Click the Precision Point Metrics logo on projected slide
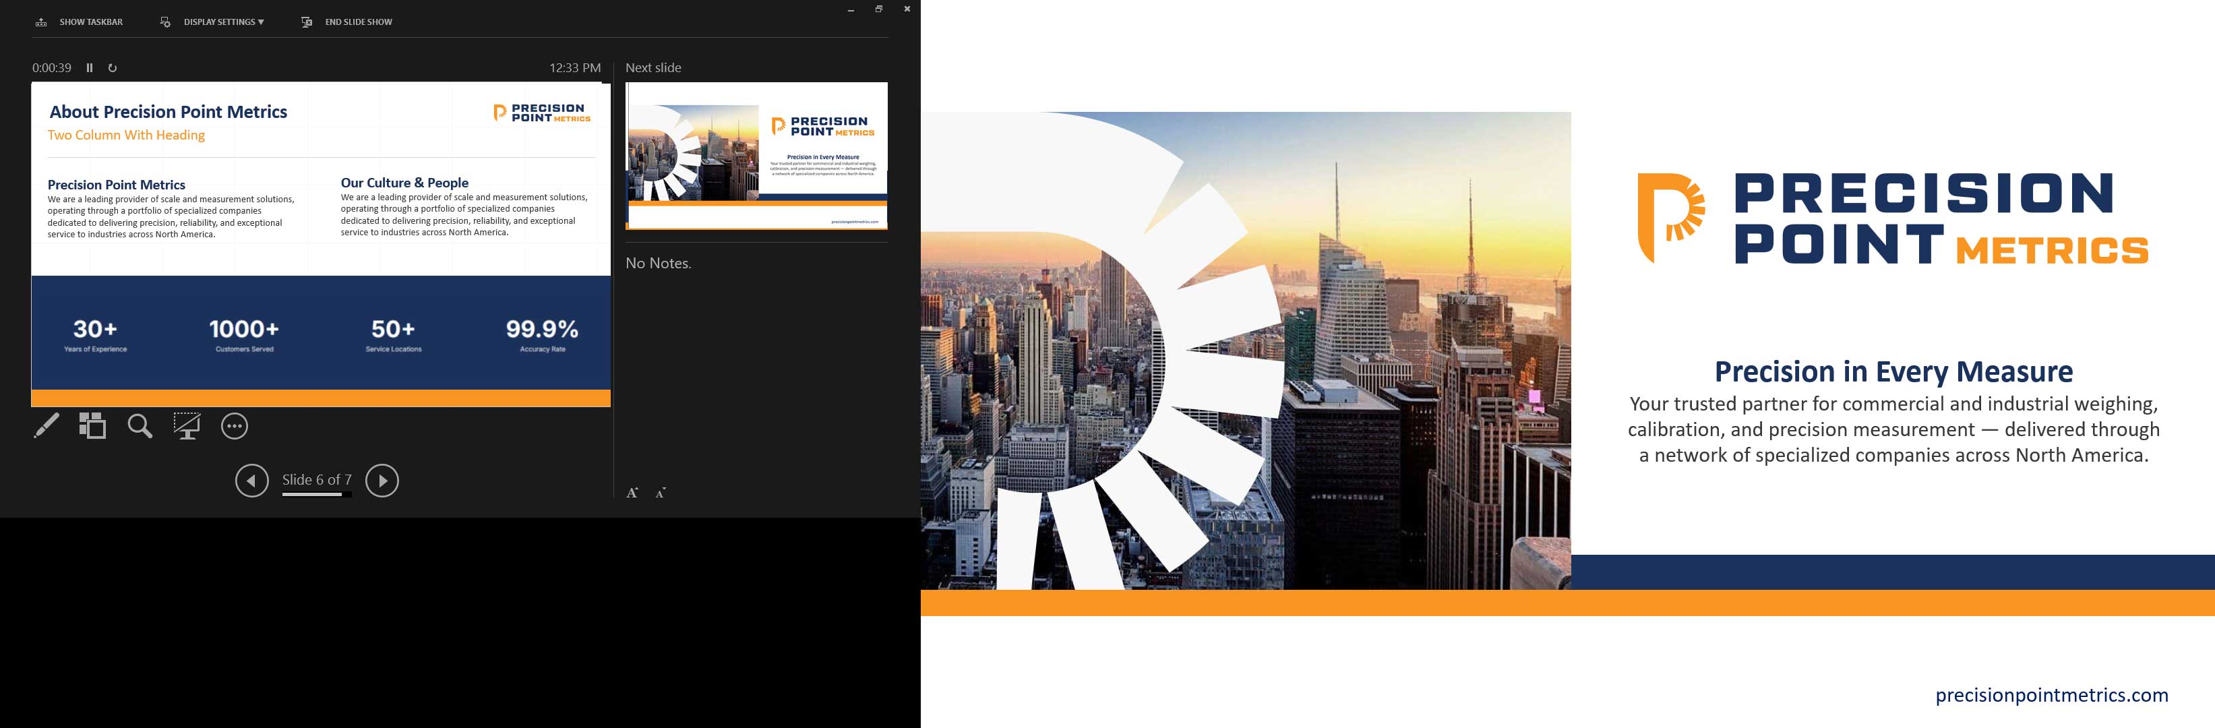The height and width of the screenshot is (728, 2215). tap(1893, 218)
